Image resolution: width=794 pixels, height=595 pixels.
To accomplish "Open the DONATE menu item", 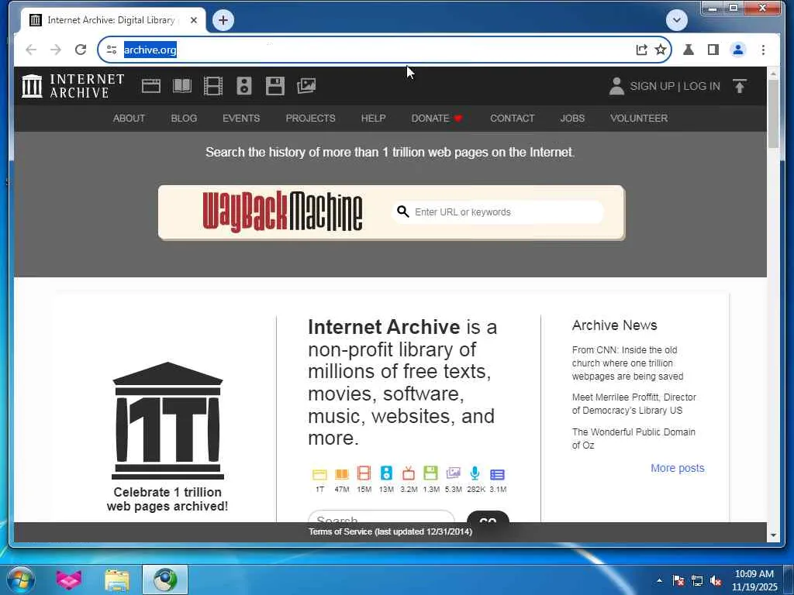I will [437, 118].
